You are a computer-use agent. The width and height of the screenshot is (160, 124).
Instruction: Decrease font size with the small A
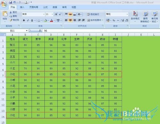(60, 14)
